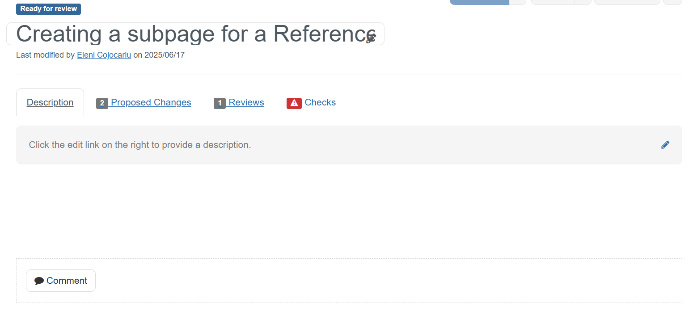Viewport: 693px width, 311px height.
Task: Open Eleni Cojocariu's profile link
Action: [104, 55]
